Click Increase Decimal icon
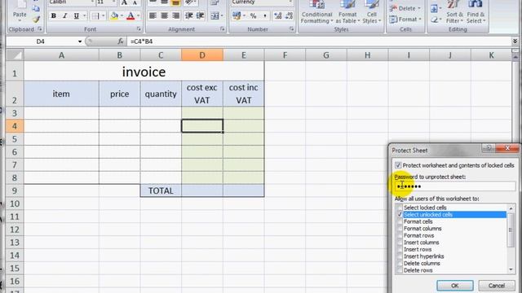Image resolution: width=522 pixels, height=293 pixels. click(x=277, y=15)
